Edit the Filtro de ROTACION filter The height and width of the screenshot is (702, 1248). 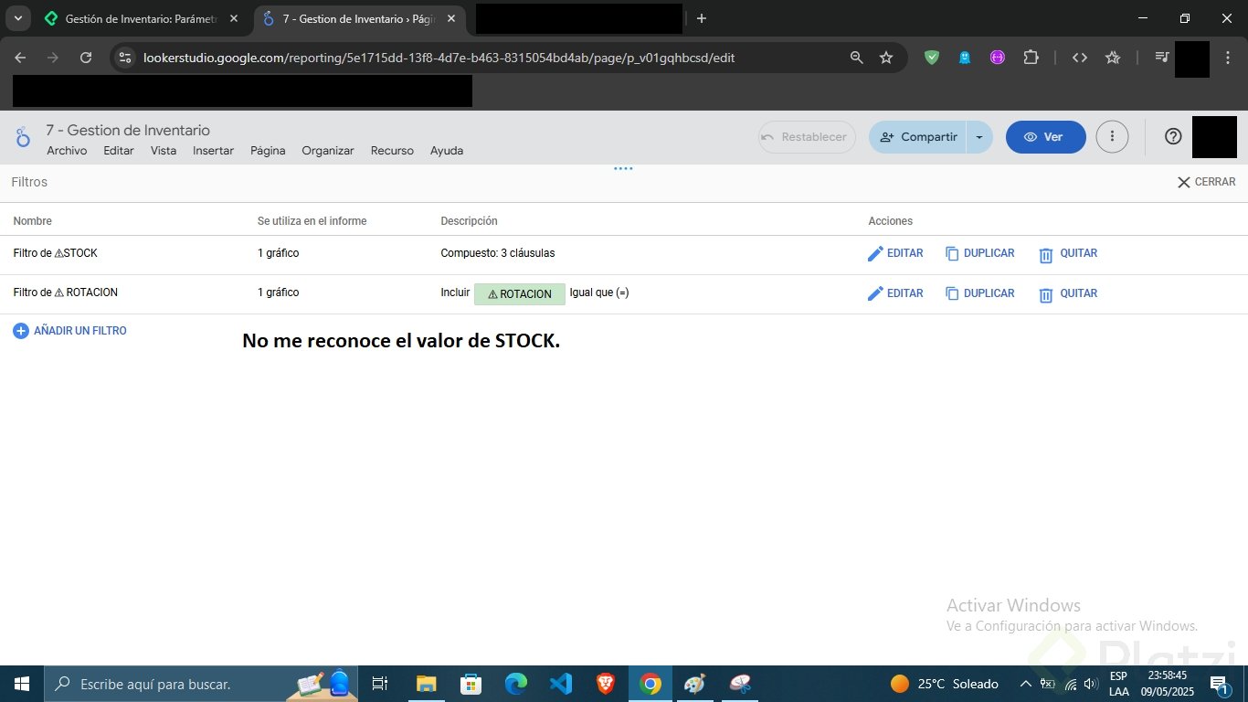pyautogui.click(x=895, y=293)
